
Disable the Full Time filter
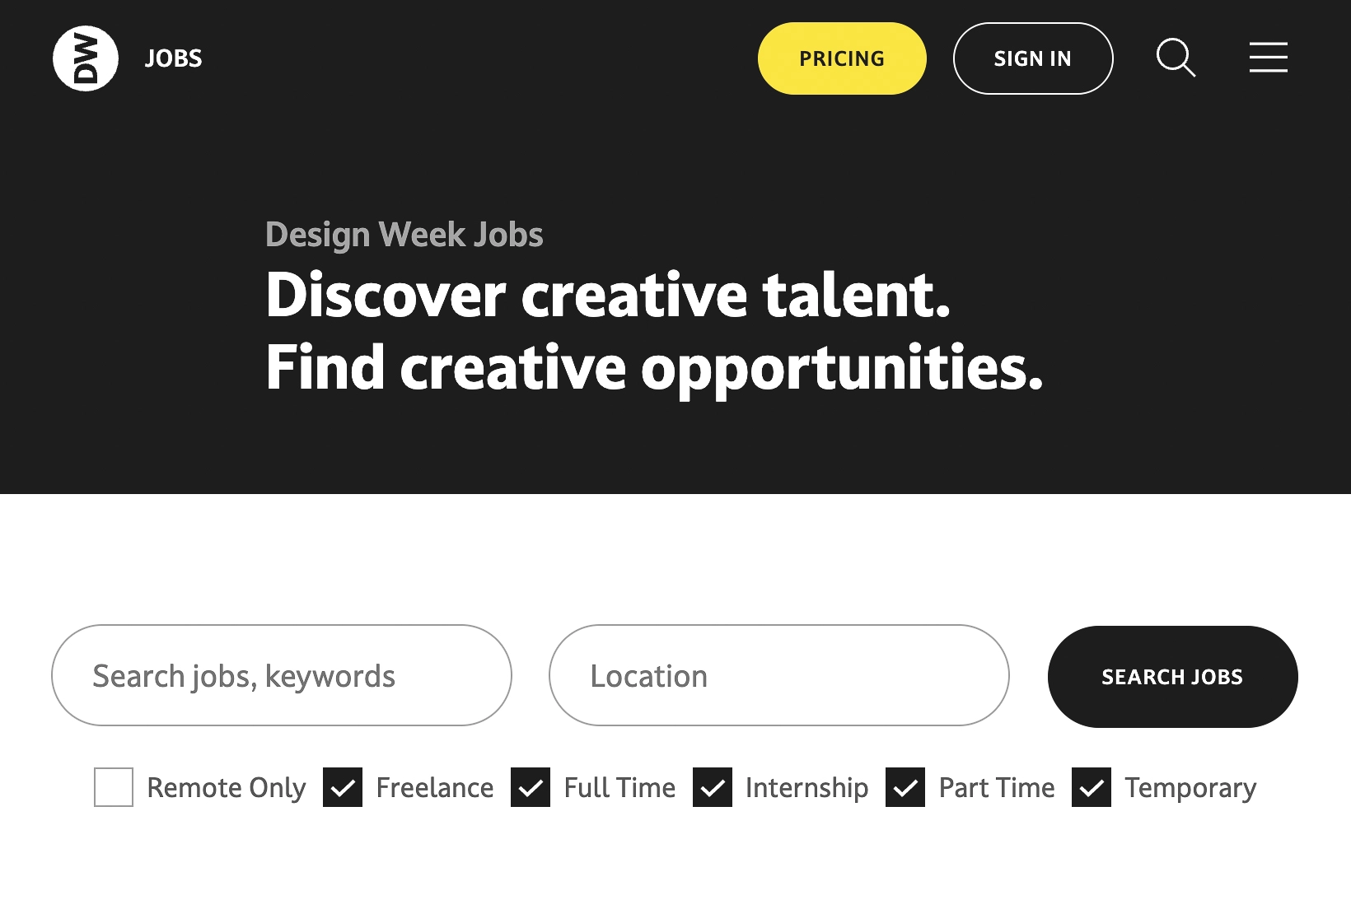[530, 787]
